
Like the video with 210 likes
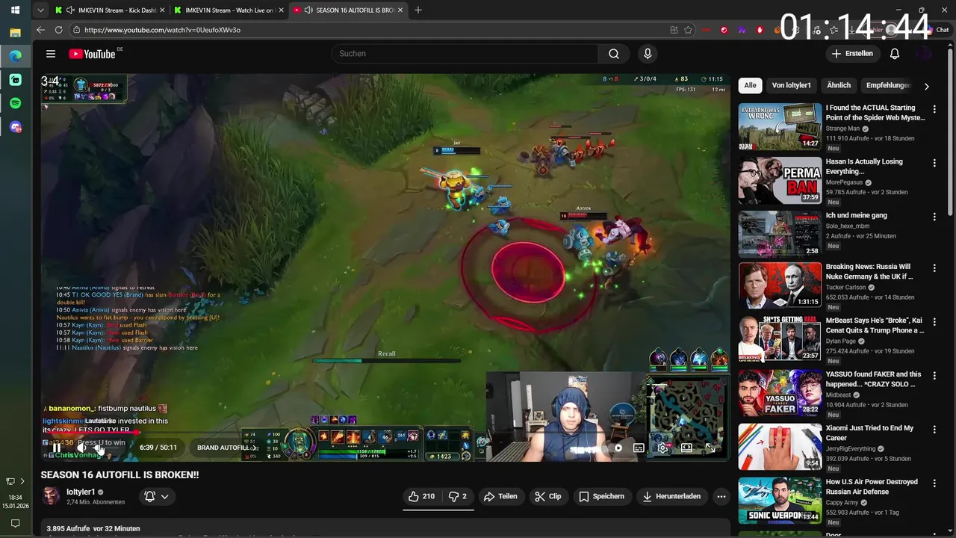coord(421,496)
